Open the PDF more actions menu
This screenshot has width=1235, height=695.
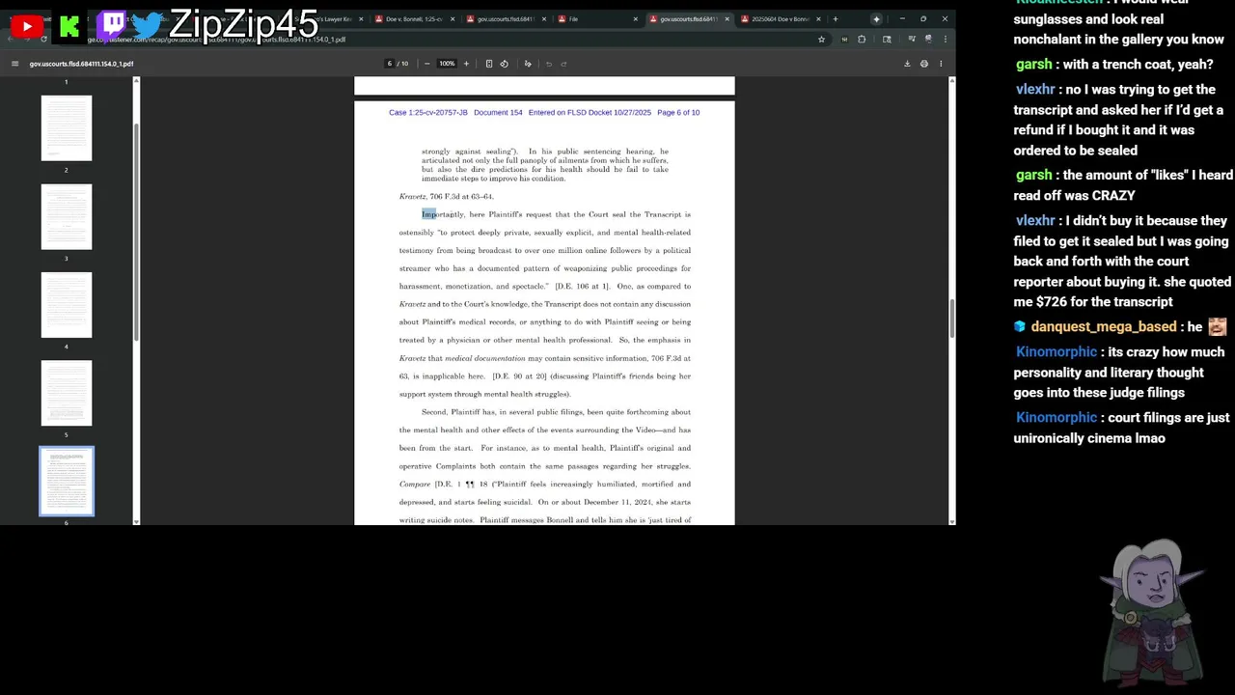pyautogui.click(x=941, y=64)
